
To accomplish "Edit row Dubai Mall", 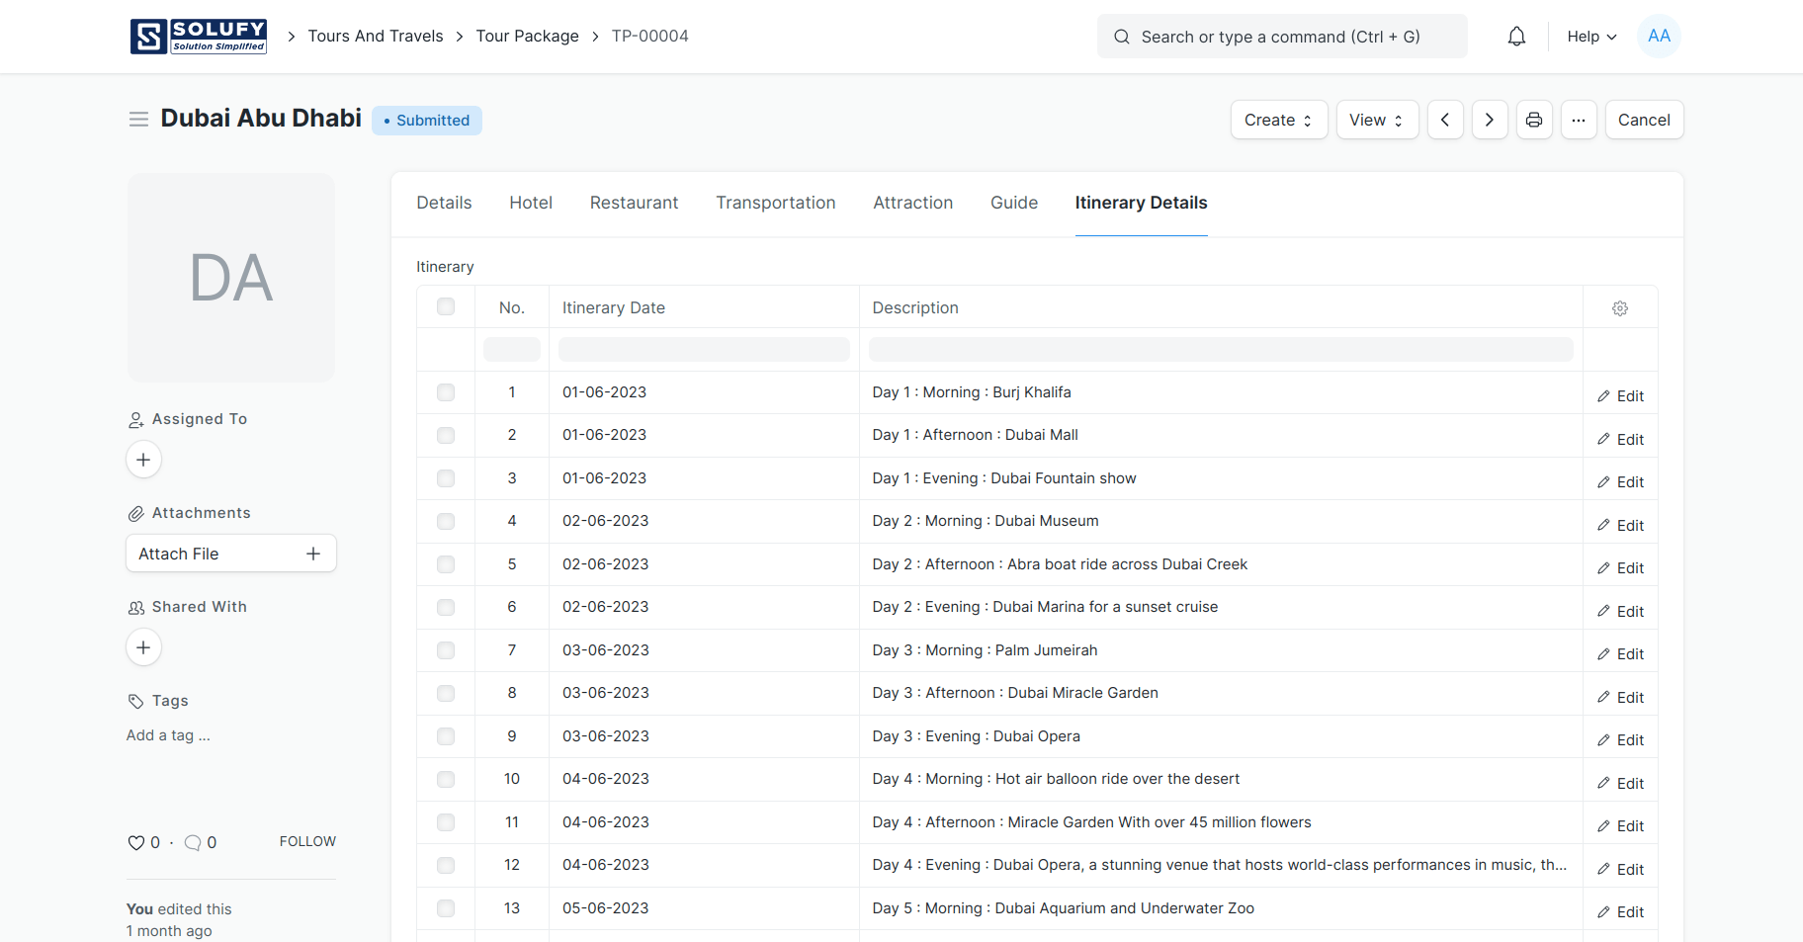I will [x=1620, y=440].
